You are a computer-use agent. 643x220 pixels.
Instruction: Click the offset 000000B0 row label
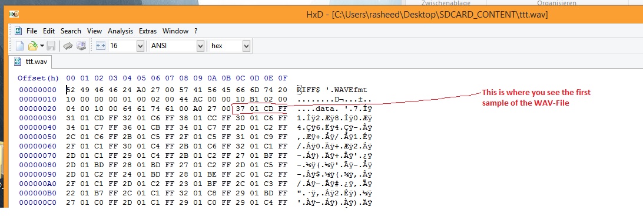point(38,193)
